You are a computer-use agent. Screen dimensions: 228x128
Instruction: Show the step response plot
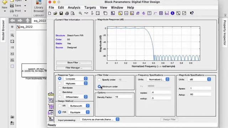coord(155,13)
